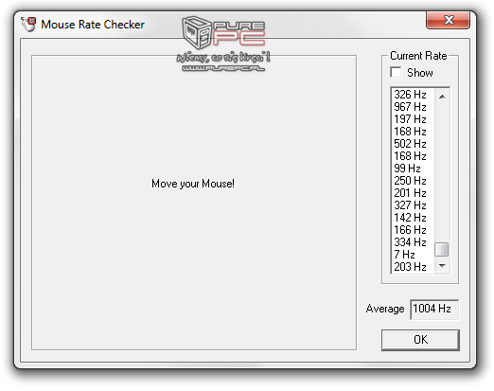The height and width of the screenshot is (391, 494).
Task: Select the 99 Hz list entry
Action: 413,169
